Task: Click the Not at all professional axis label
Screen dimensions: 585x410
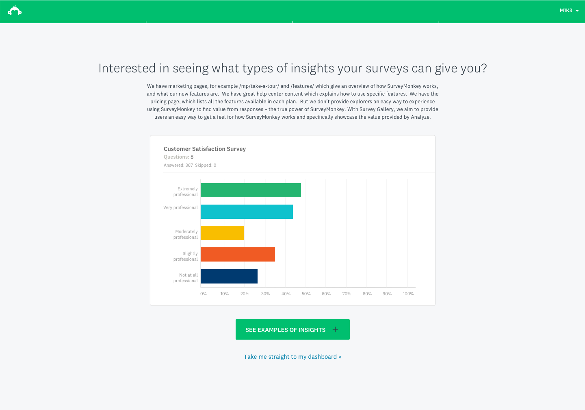Action: point(186,278)
